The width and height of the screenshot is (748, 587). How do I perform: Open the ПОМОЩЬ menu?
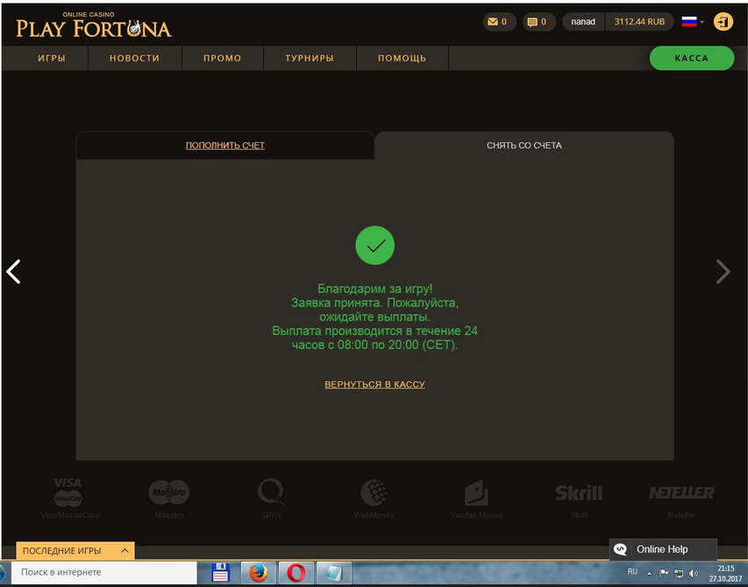[402, 58]
